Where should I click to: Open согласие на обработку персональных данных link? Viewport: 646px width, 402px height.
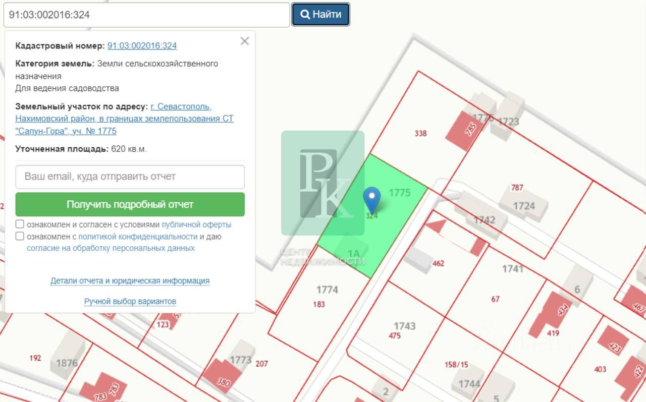pos(111,248)
